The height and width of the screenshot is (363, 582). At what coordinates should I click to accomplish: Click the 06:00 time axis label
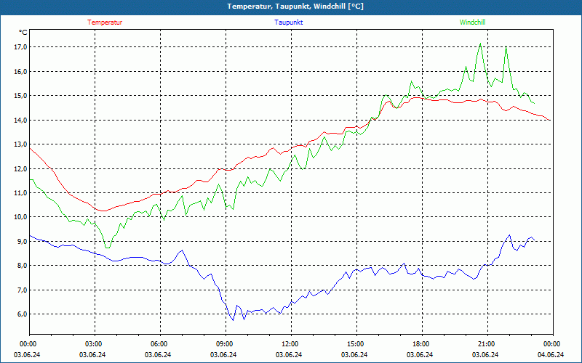pos(159,344)
